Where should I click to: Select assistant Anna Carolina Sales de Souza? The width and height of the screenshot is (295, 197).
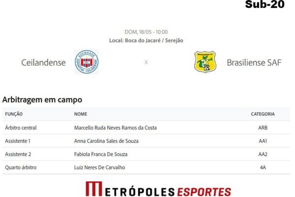(x=106, y=141)
